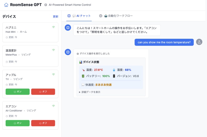The image size is (207, 137).
Task: Click the chip icon on AI チャット tab
Action: click(x=69, y=16)
